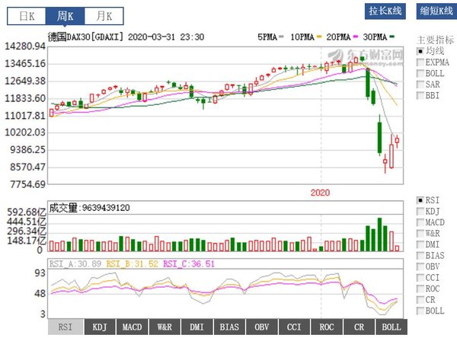Image resolution: width=457 pixels, height=338 pixels.
Task: Select the CCI radio in side list
Action: [420, 278]
